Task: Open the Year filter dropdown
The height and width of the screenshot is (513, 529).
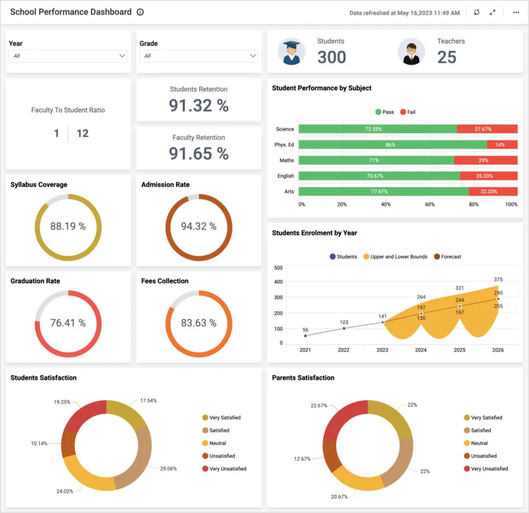Action: pyautogui.click(x=68, y=56)
